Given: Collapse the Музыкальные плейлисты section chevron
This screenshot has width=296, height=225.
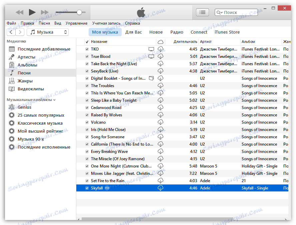Looking at the screenshot, I should 54,100.
